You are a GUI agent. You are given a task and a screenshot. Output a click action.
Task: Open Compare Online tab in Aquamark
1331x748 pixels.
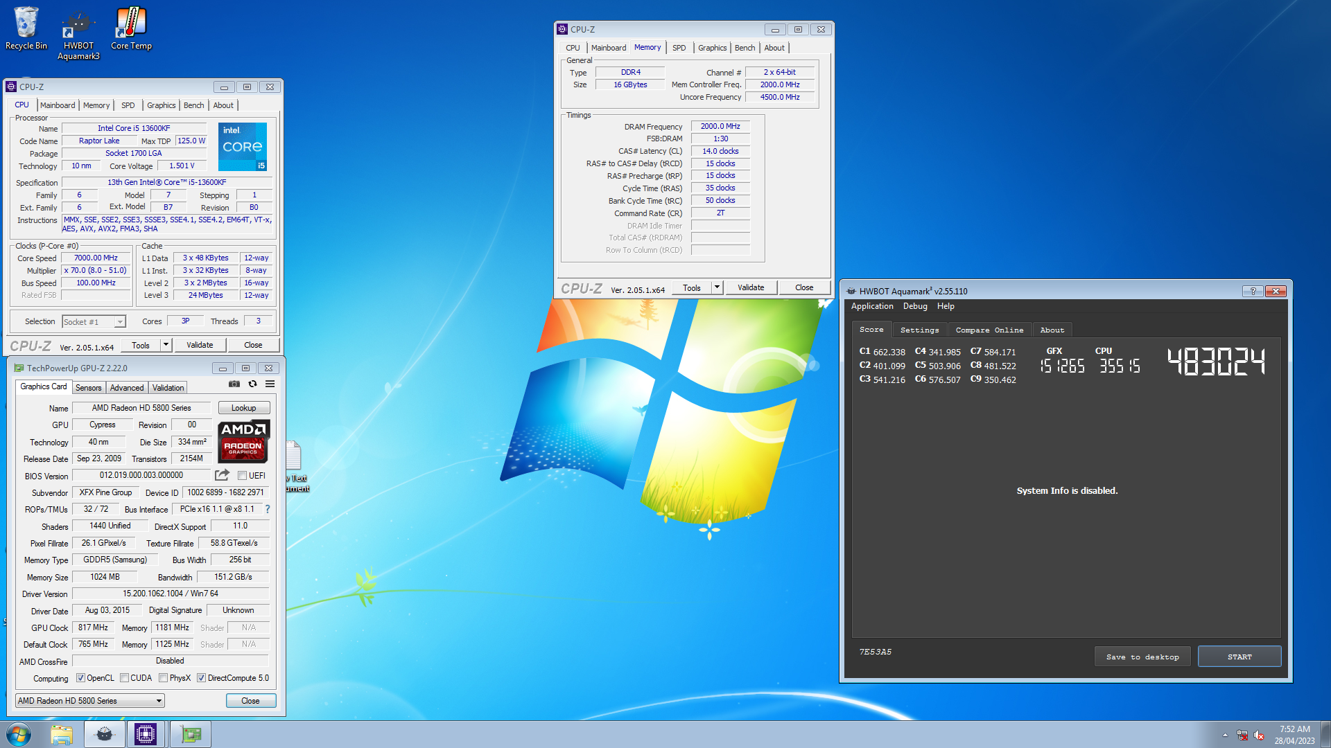(x=989, y=330)
